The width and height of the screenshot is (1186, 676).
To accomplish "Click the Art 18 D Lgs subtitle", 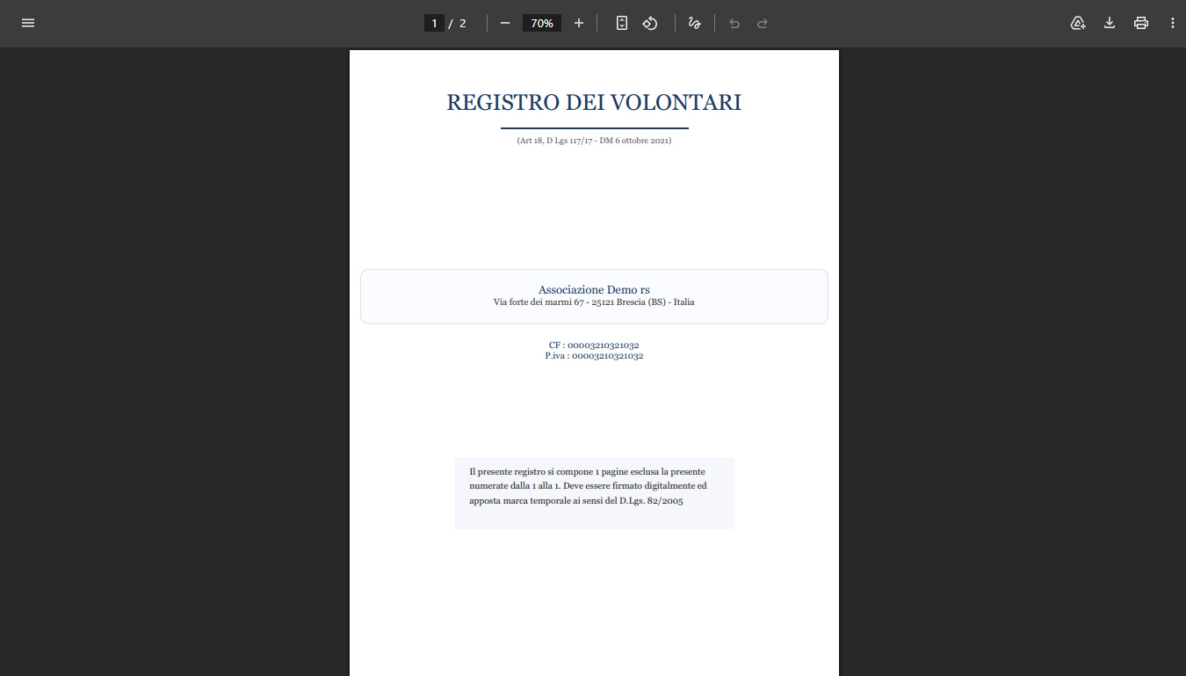I will click(x=594, y=141).
